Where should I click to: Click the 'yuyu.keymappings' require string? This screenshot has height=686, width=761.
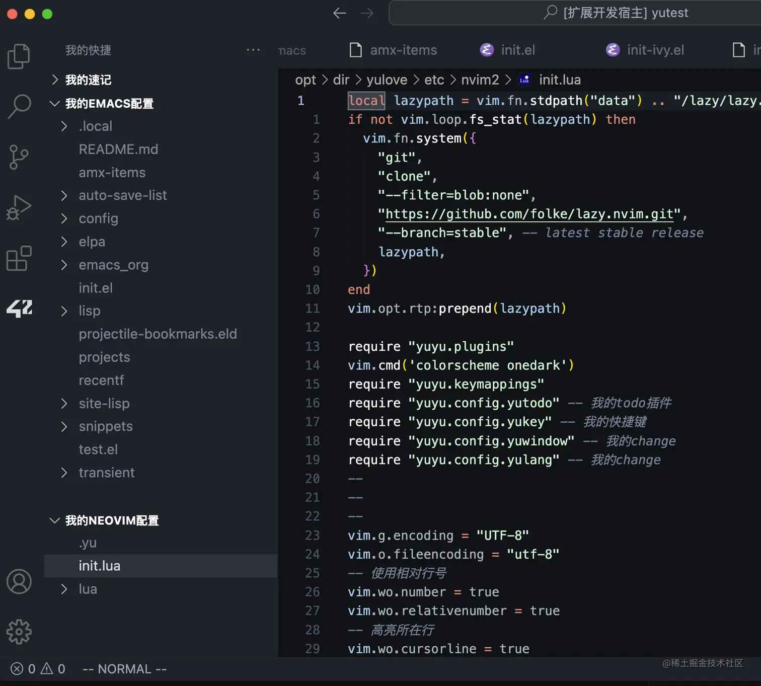[476, 384]
